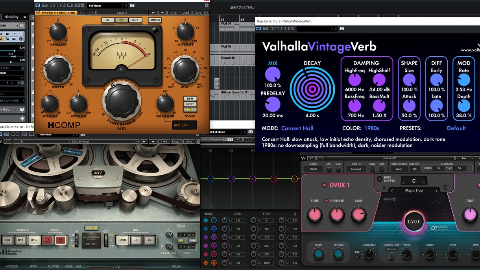Open OVOX key 'C' dropdown
This screenshot has height=270, width=480.
(414, 181)
